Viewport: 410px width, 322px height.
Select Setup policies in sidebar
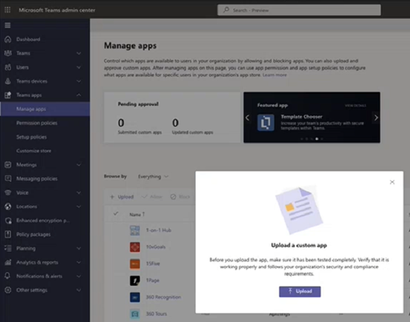tap(31, 137)
